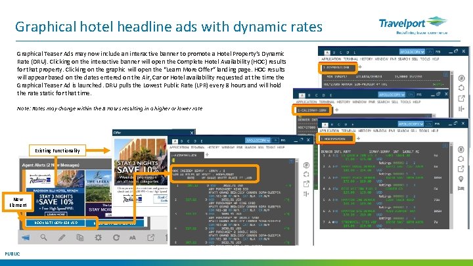473x266 pixels.
Task: Open HELP menu in HOC results window
Action: point(281,147)
